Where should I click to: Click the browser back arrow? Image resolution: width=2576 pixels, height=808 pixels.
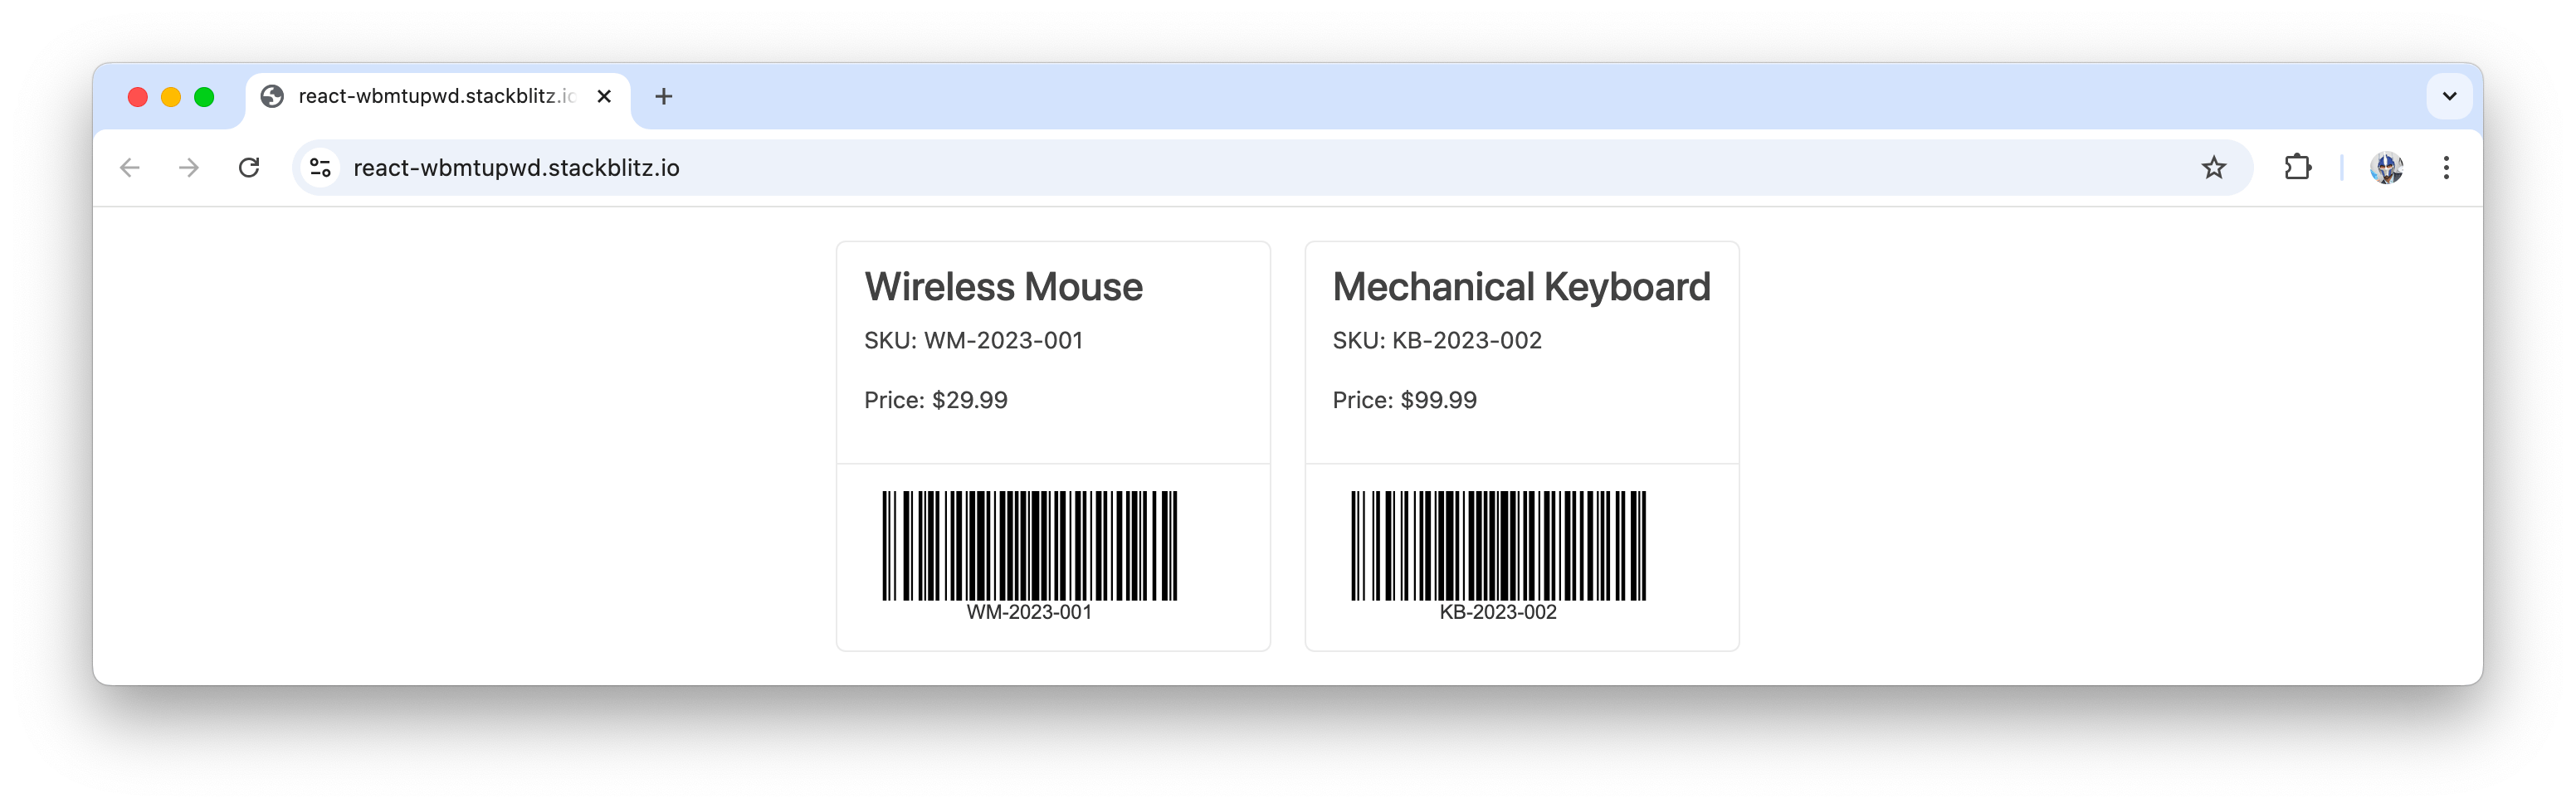130,168
